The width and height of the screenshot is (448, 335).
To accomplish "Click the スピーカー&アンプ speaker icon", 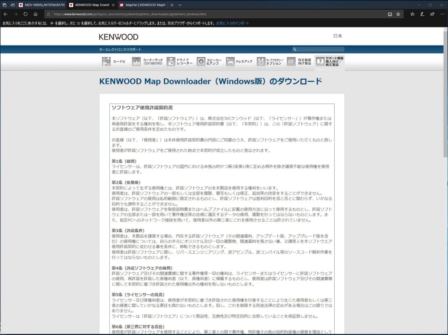I will pos(201,61).
